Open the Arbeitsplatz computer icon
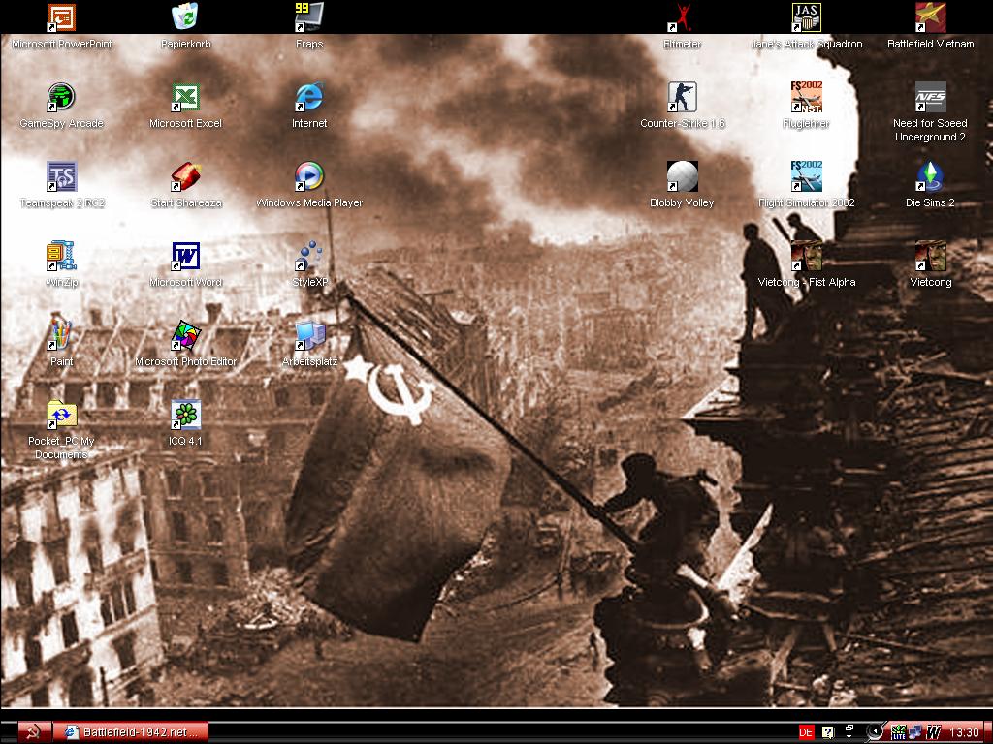Image resolution: width=993 pixels, height=744 pixels. [309, 335]
